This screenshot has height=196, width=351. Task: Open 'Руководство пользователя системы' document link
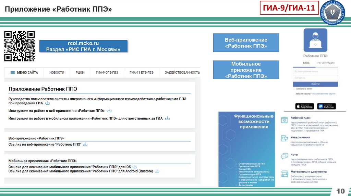pyautogui.click(x=97, y=101)
